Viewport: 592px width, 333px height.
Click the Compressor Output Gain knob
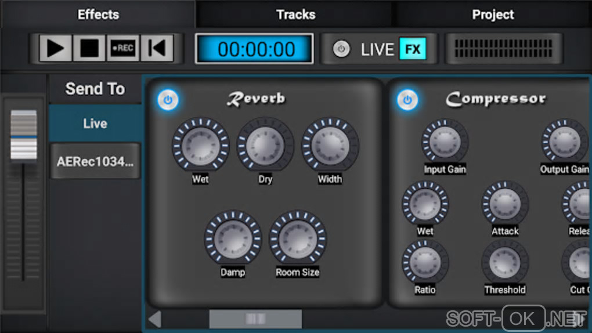tap(565, 142)
